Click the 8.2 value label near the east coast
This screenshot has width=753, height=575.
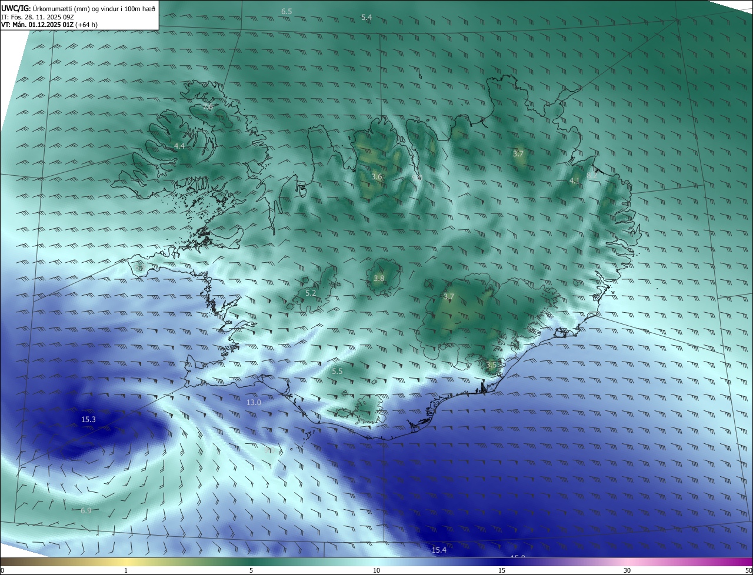tap(592, 175)
